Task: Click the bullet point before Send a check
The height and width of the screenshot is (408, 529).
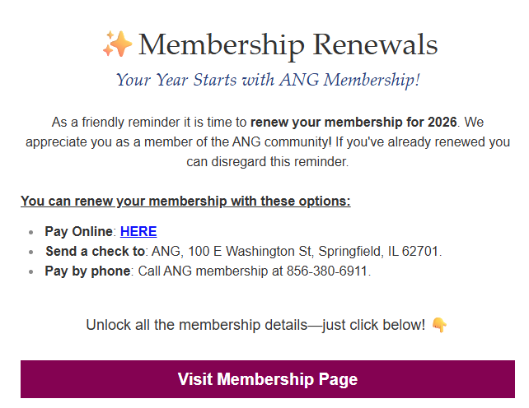Action: (x=31, y=252)
